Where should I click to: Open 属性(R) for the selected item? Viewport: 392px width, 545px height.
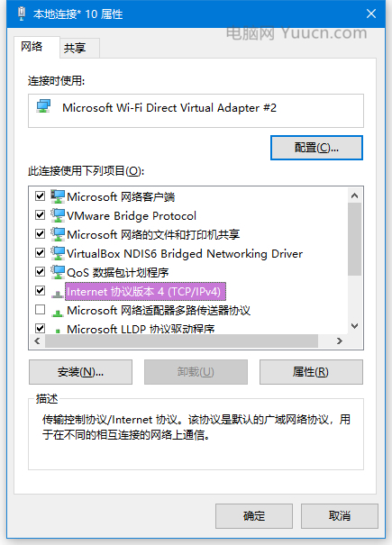coord(311,372)
